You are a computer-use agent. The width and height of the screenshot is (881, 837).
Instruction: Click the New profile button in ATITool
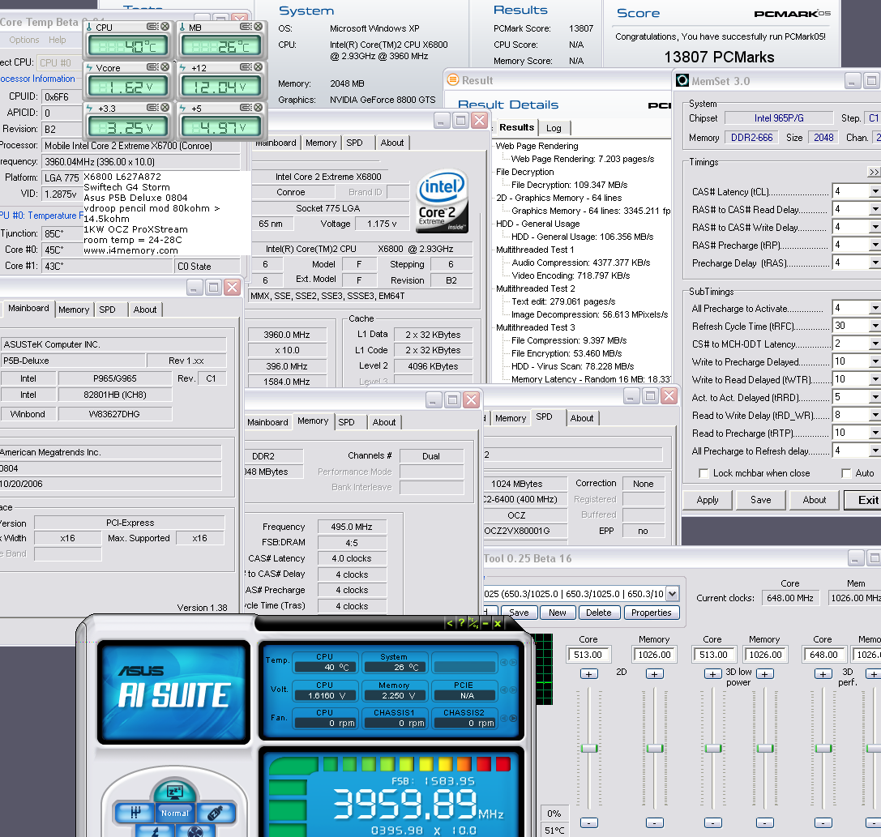(558, 613)
